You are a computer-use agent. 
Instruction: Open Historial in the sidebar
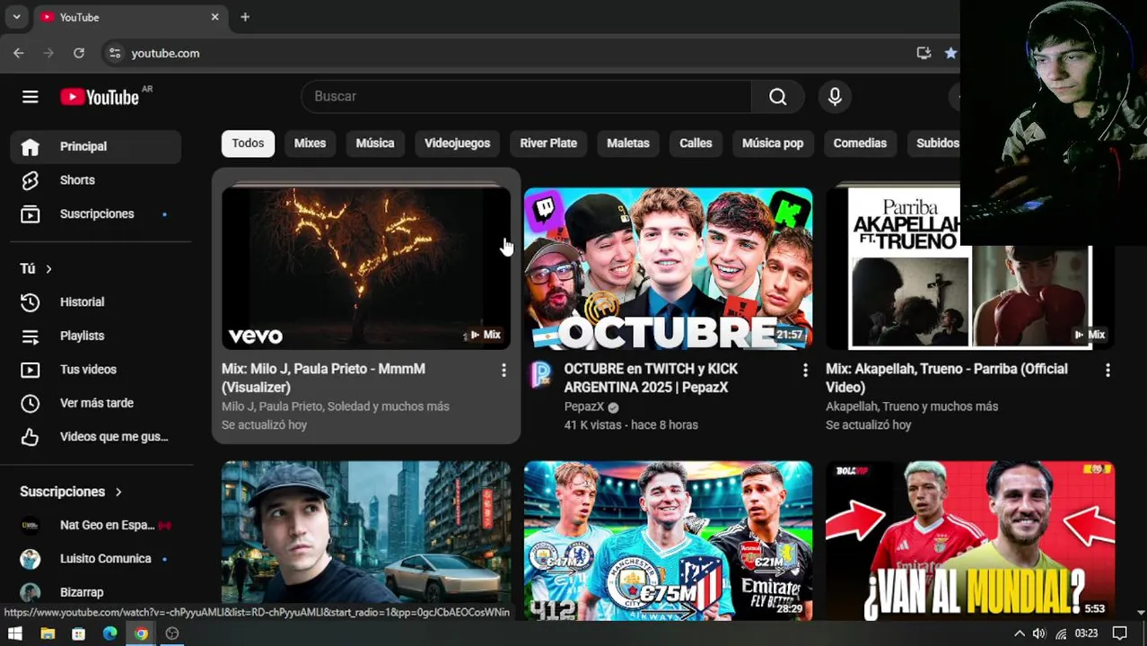pyautogui.click(x=96, y=302)
